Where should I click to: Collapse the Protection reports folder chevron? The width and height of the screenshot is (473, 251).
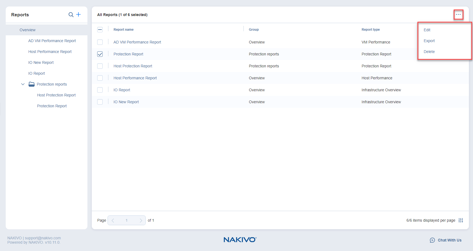23,84
